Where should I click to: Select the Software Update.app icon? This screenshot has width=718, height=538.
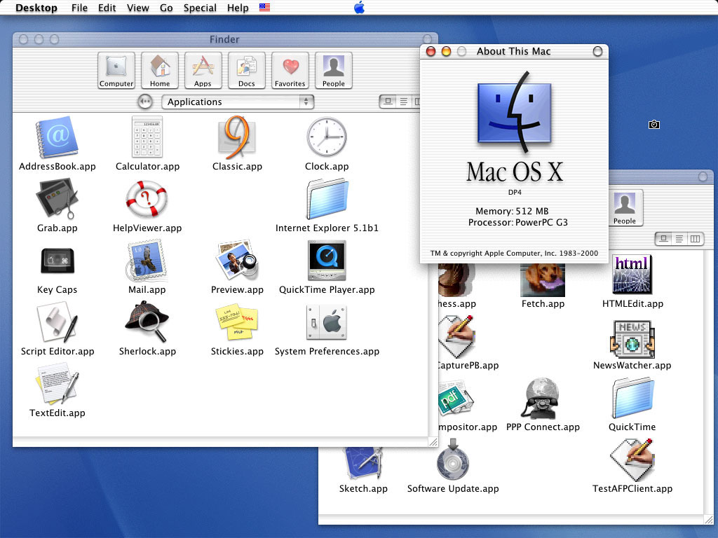[x=453, y=460]
